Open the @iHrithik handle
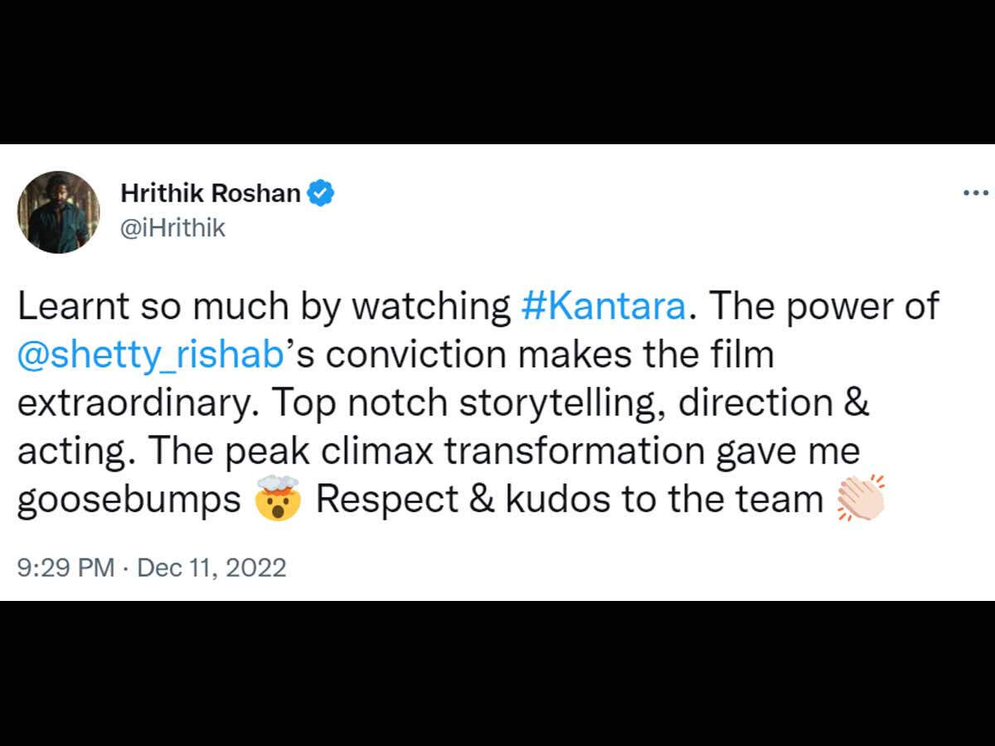The height and width of the screenshot is (746, 995). coord(173,228)
